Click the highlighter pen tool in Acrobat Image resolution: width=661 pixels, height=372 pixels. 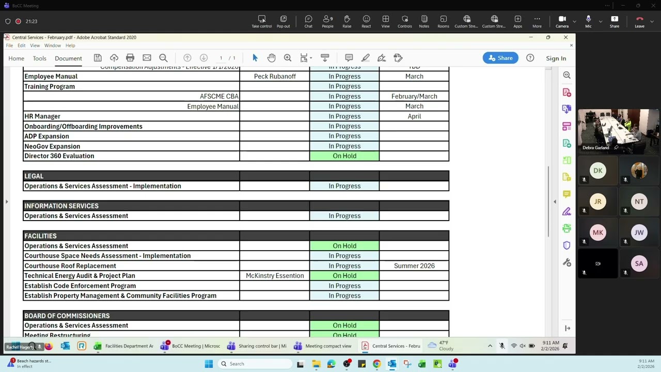[x=366, y=58]
